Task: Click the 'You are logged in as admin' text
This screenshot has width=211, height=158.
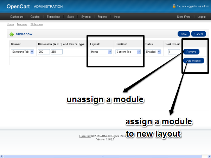Action: [193, 6]
